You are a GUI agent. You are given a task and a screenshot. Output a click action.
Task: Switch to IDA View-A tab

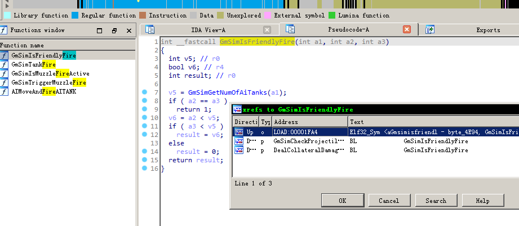click(x=209, y=30)
